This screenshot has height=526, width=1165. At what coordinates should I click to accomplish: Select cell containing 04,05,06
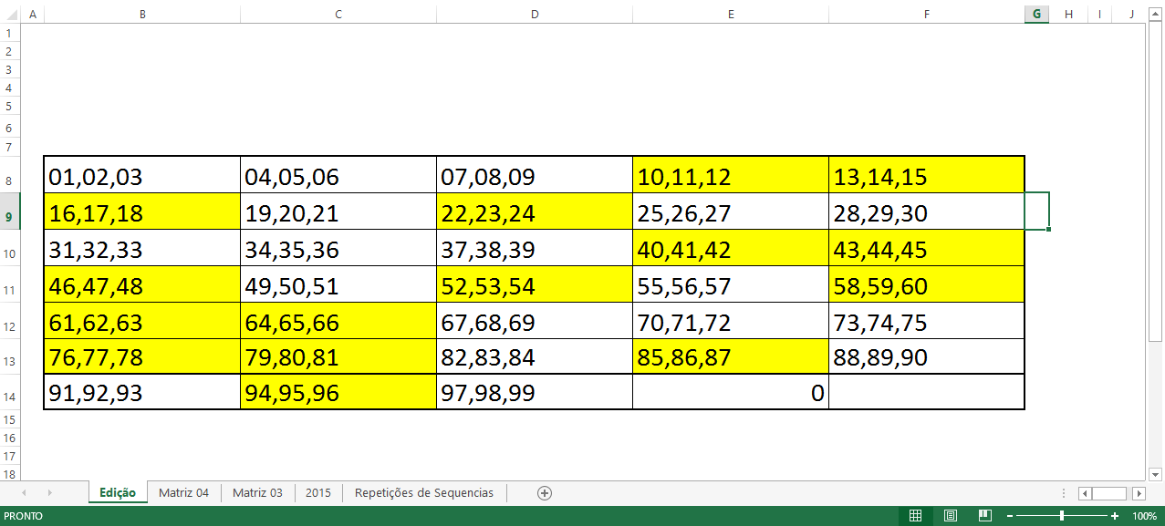click(x=338, y=175)
